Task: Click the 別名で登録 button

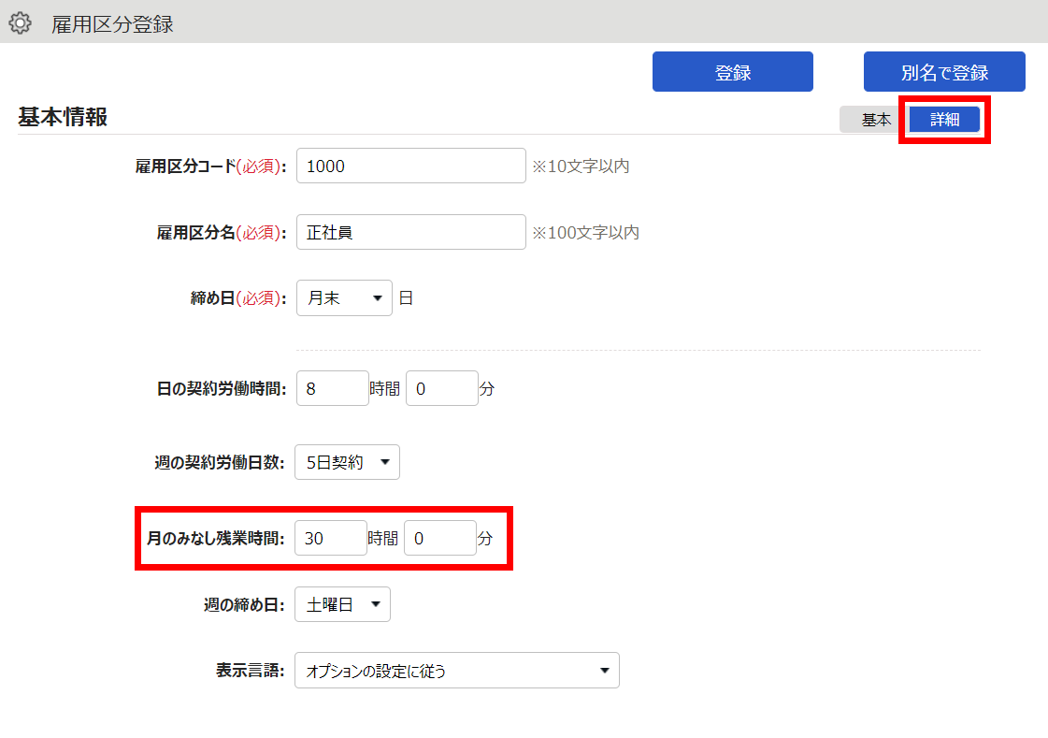Action: (944, 71)
